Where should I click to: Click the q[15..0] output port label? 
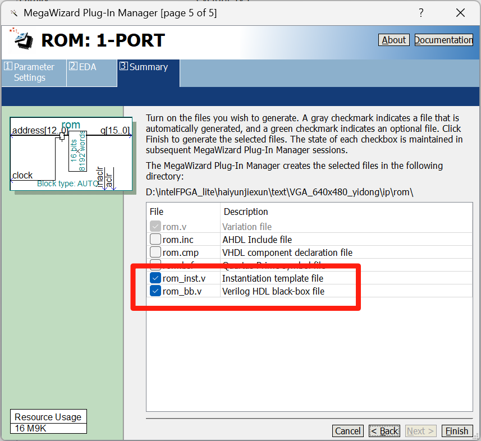(x=115, y=130)
